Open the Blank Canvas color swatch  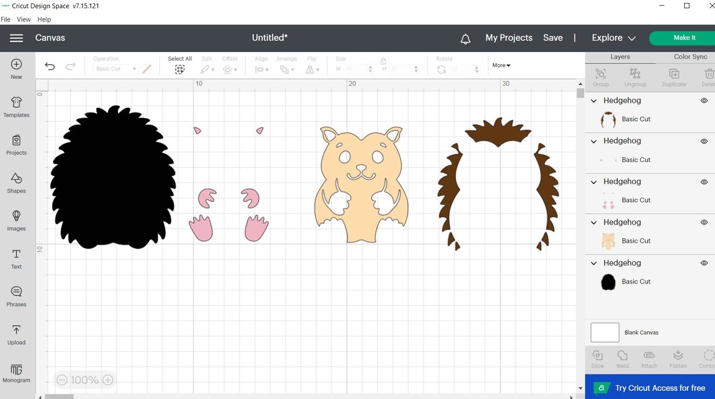(604, 332)
